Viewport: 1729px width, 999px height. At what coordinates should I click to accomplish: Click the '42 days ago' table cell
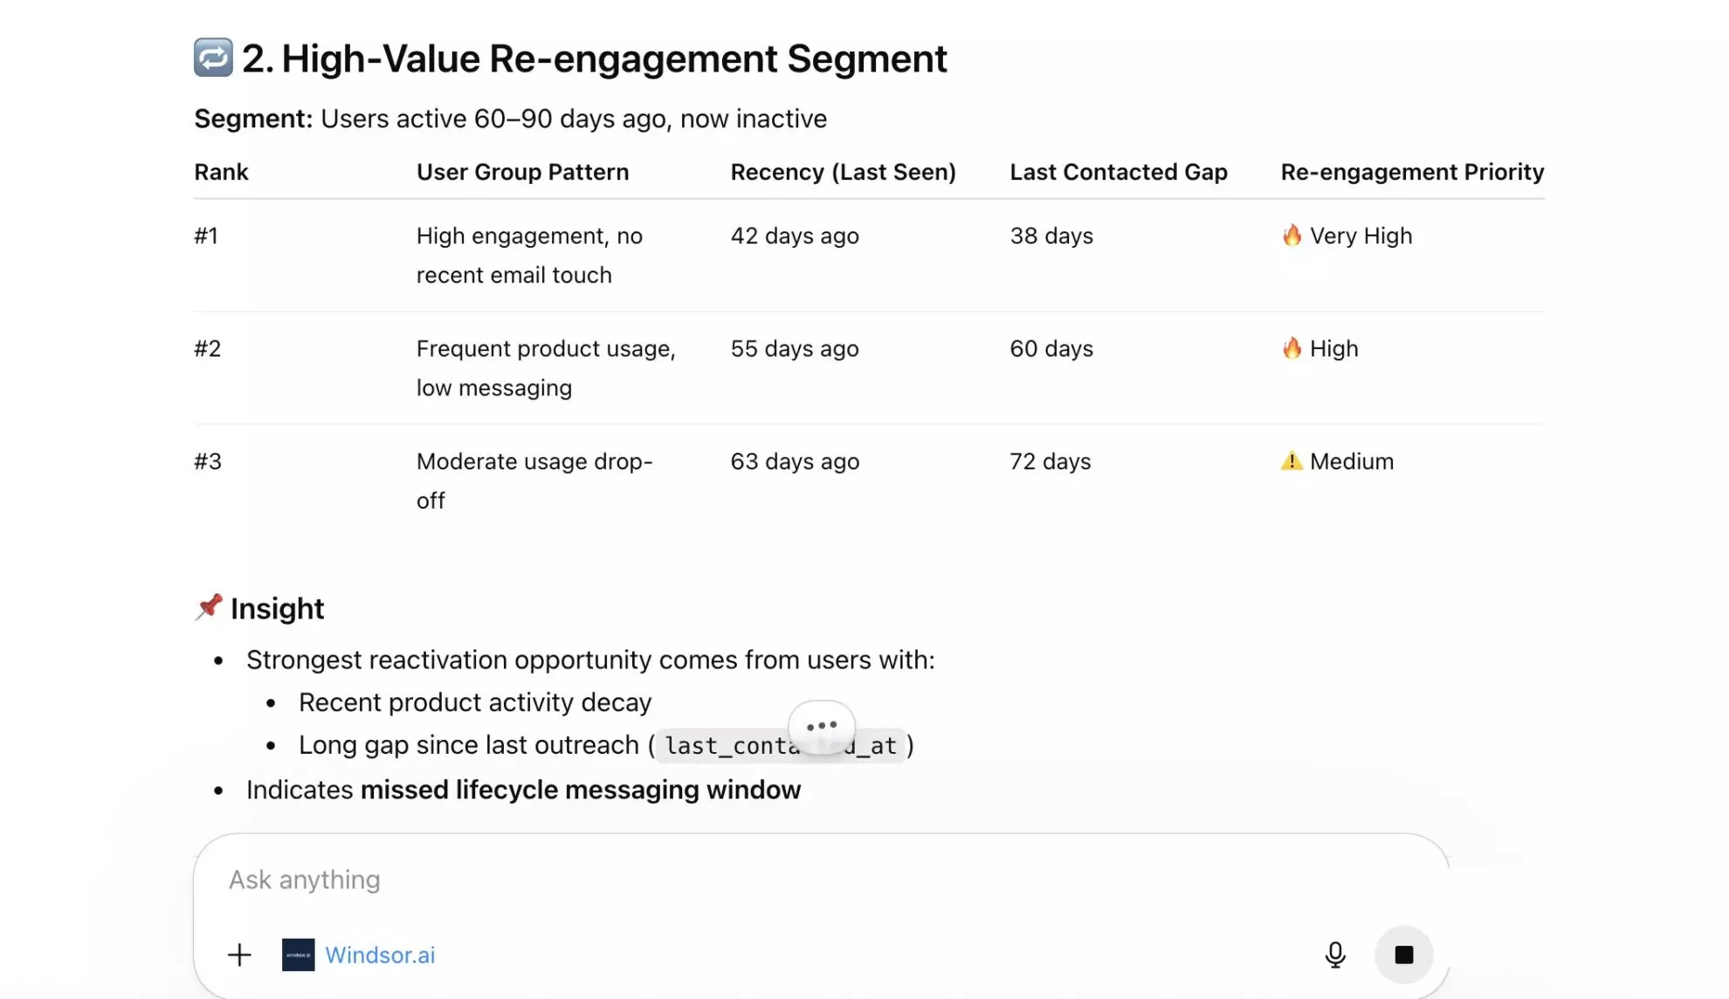point(795,236)
